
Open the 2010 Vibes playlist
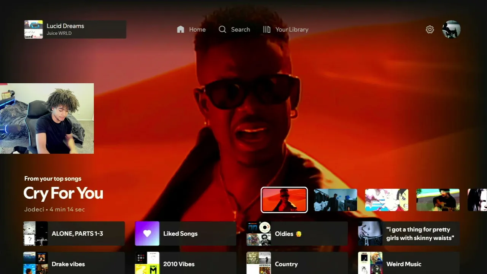tap(186, 263)
